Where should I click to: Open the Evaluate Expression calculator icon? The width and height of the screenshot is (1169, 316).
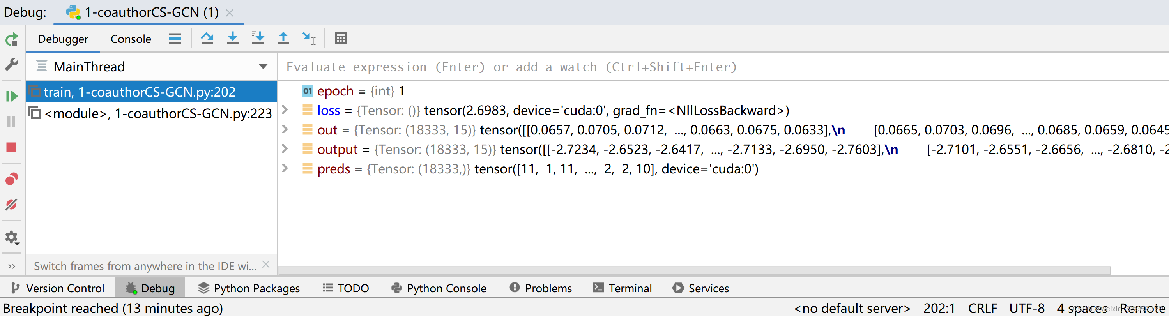click(340, 39)
